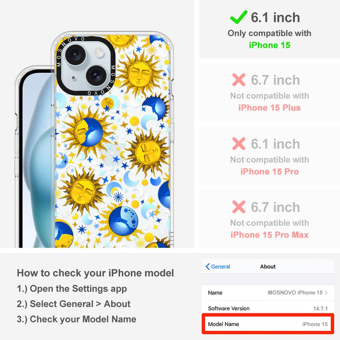Click the MOSNOVO iPhone 15 name value
This screenshot has height=340, width=340.
295,292
